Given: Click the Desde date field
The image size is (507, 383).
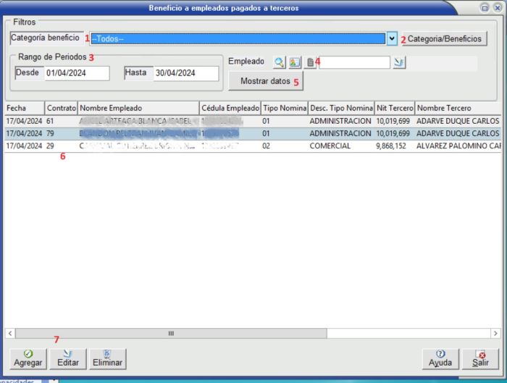Looking at the screenshot, I should click(x=76, y=73).
